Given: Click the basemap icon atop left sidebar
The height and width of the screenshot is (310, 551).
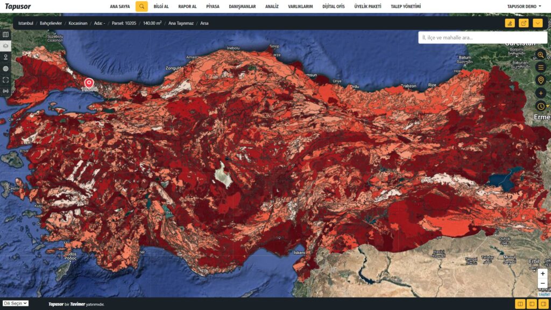Looking at the screenshot, I should coord(5,34).
